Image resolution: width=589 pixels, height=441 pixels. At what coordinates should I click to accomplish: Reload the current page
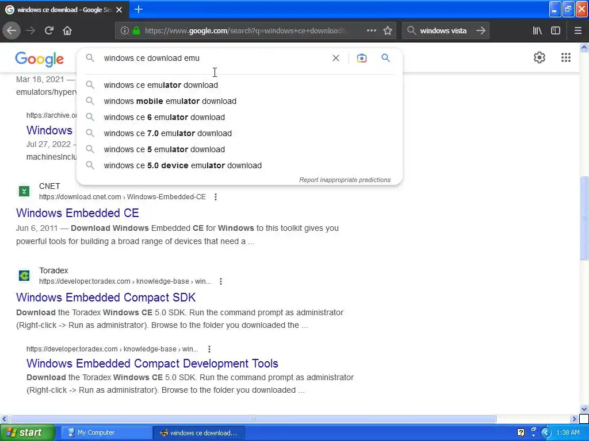[49, 31]
